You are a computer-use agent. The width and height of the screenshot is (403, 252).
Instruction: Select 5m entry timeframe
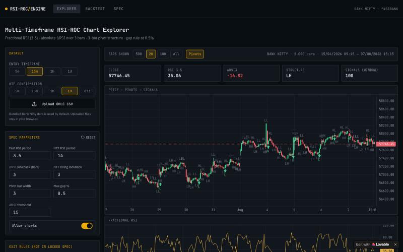17,71
